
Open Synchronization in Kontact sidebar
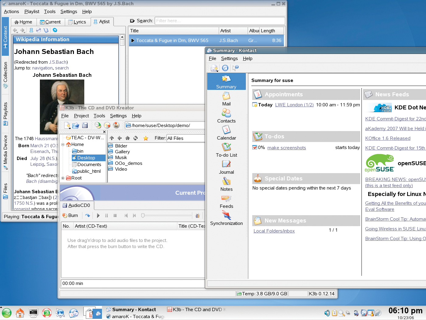226,219
